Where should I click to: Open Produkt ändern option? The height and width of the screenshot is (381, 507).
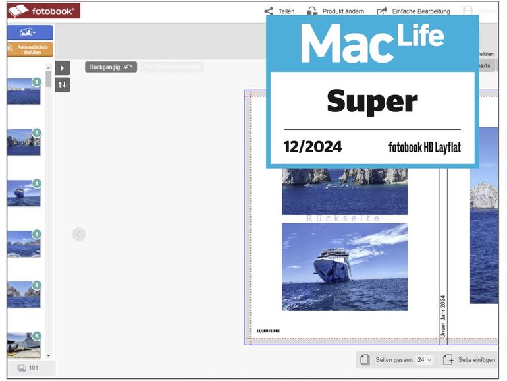click(x=335, y=11)
